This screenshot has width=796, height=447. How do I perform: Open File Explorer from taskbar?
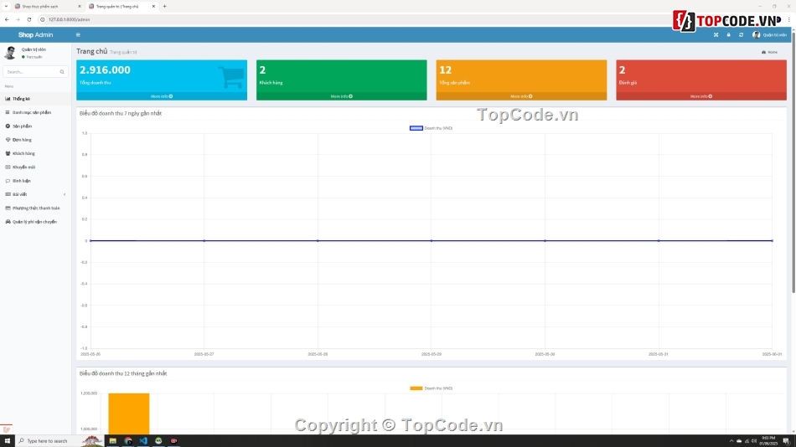(x=113, y=441)
